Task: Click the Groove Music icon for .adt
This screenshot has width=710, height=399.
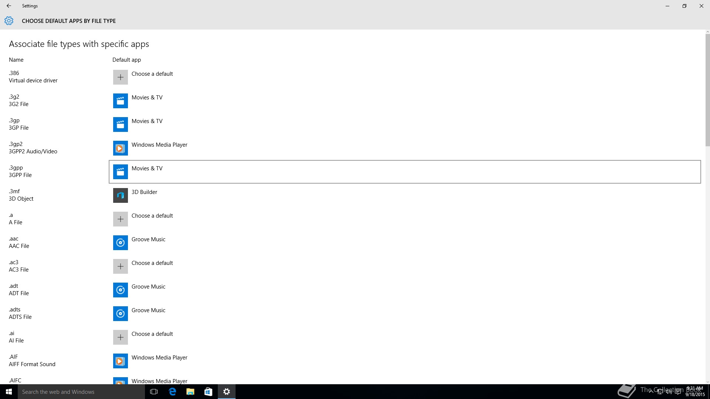Action: pos(120,290)
